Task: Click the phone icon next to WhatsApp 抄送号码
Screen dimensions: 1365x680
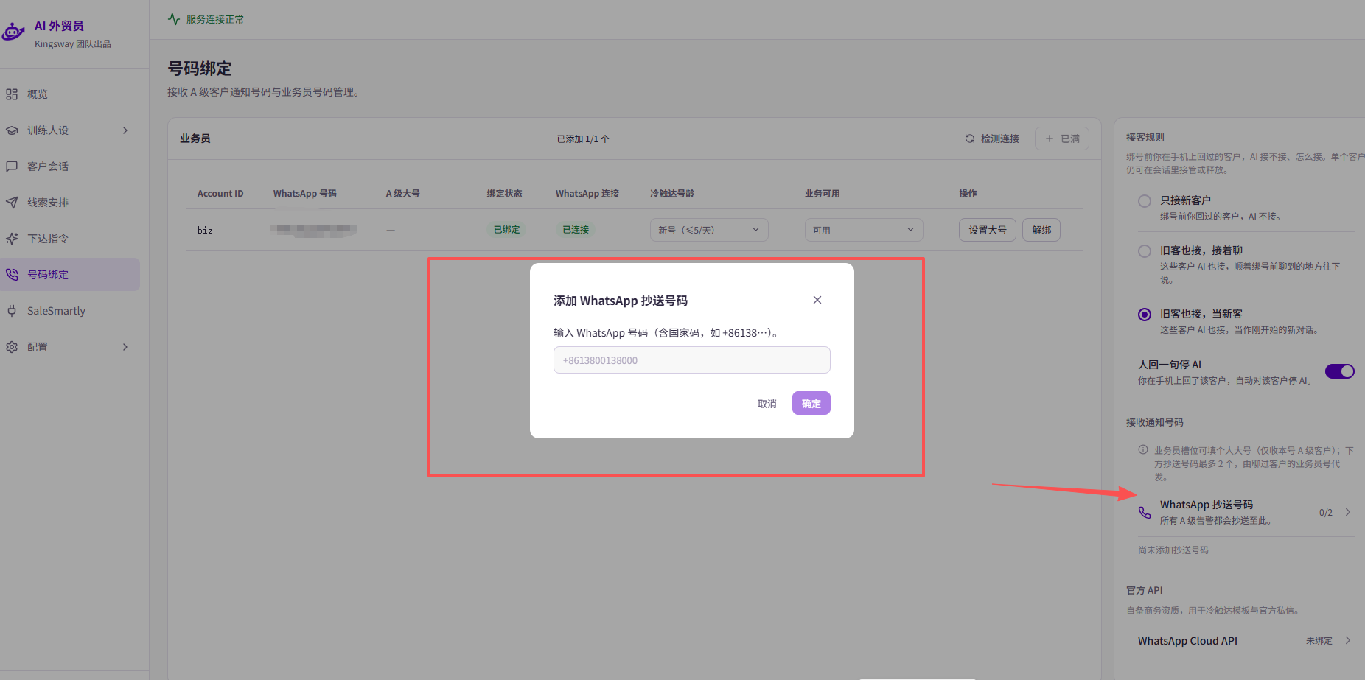Action: [x=1145, y=512]
